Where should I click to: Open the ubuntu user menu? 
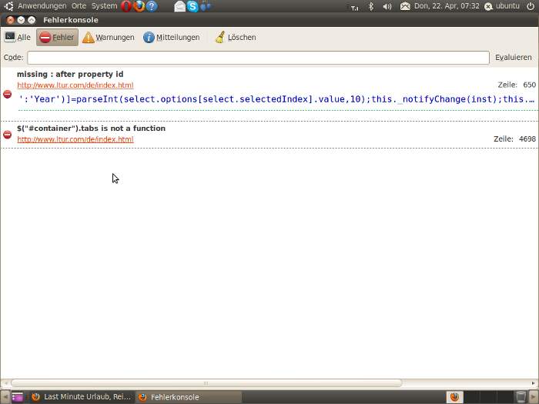click(502, 6)
